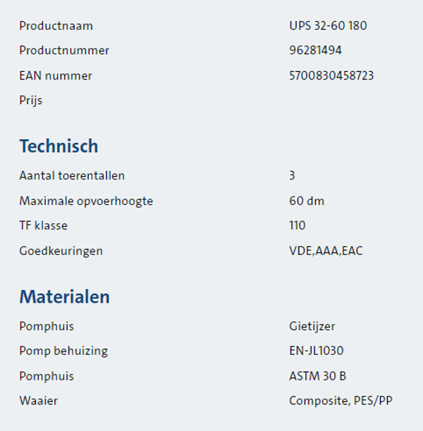
Task: Click the EAN nummer label
Action: coord(56,75)
